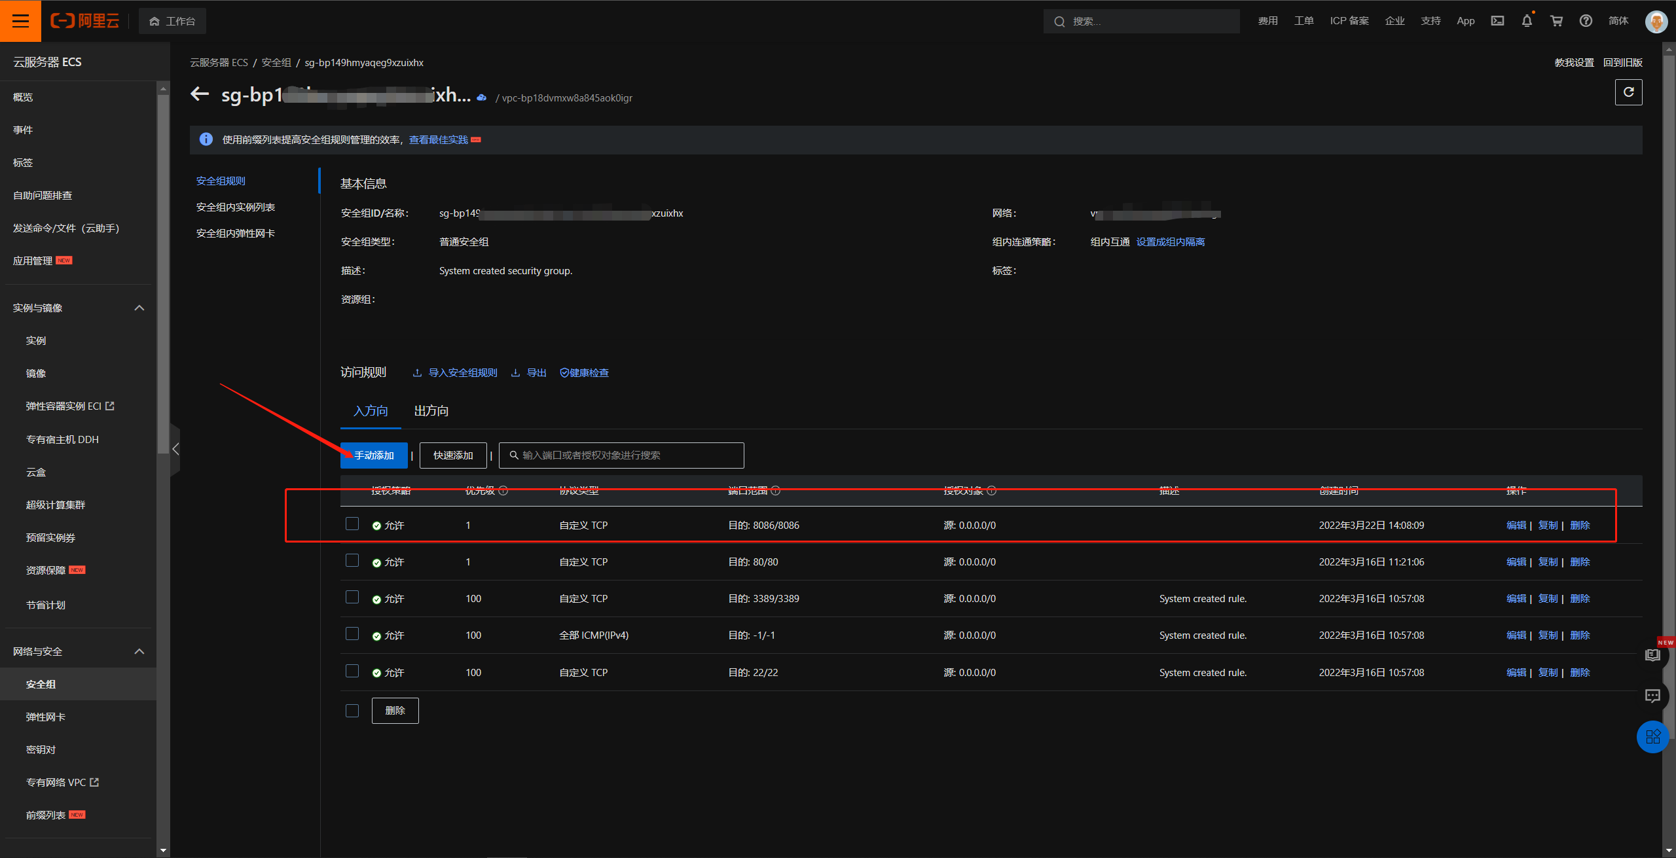
Task: Click the 健康检查 link
Action: click(585, 372)
